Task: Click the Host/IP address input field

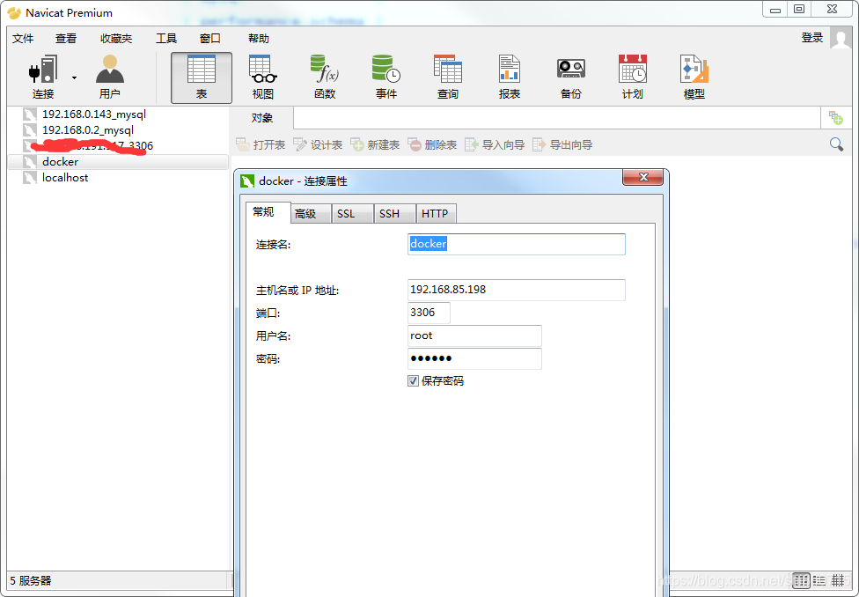Action: pos(516,290)
